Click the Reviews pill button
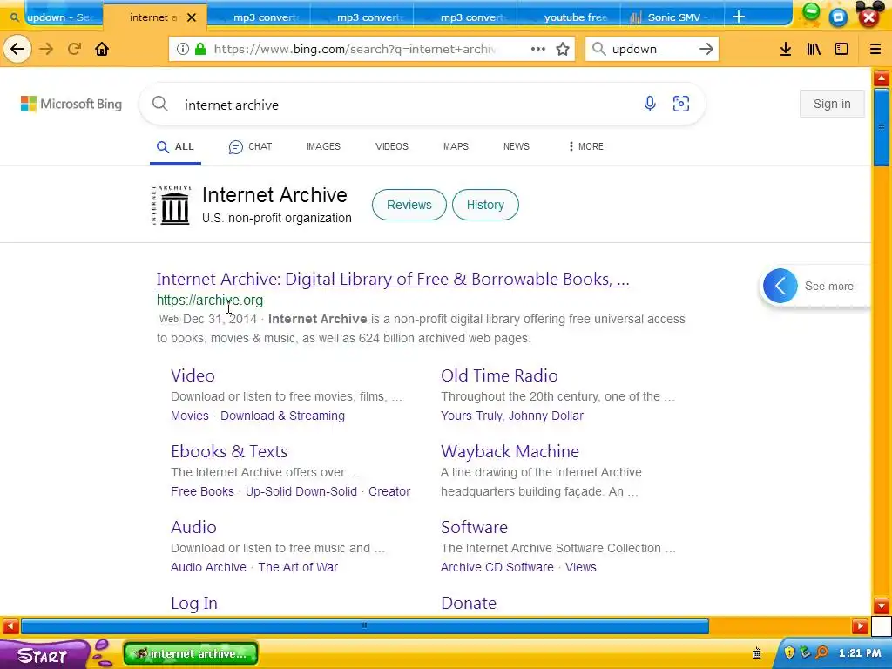 pyautogui.click(x=409, y=205)
